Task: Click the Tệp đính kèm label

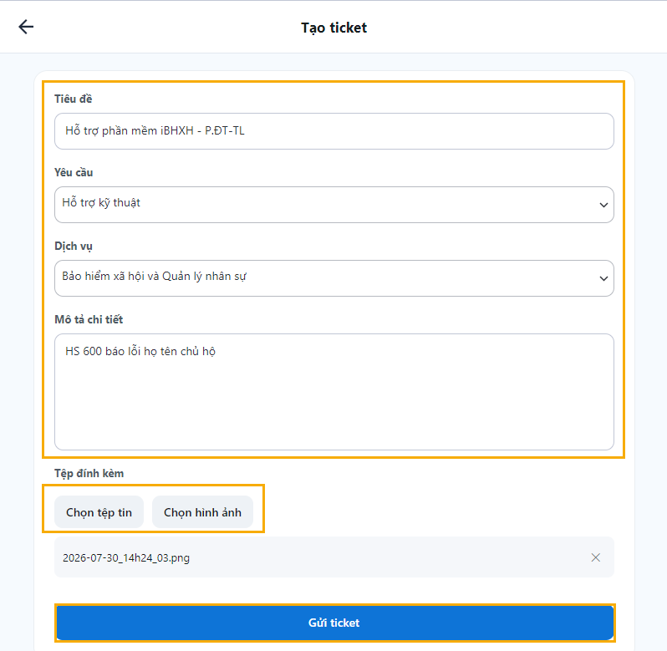Action: (x=89, y=473)
